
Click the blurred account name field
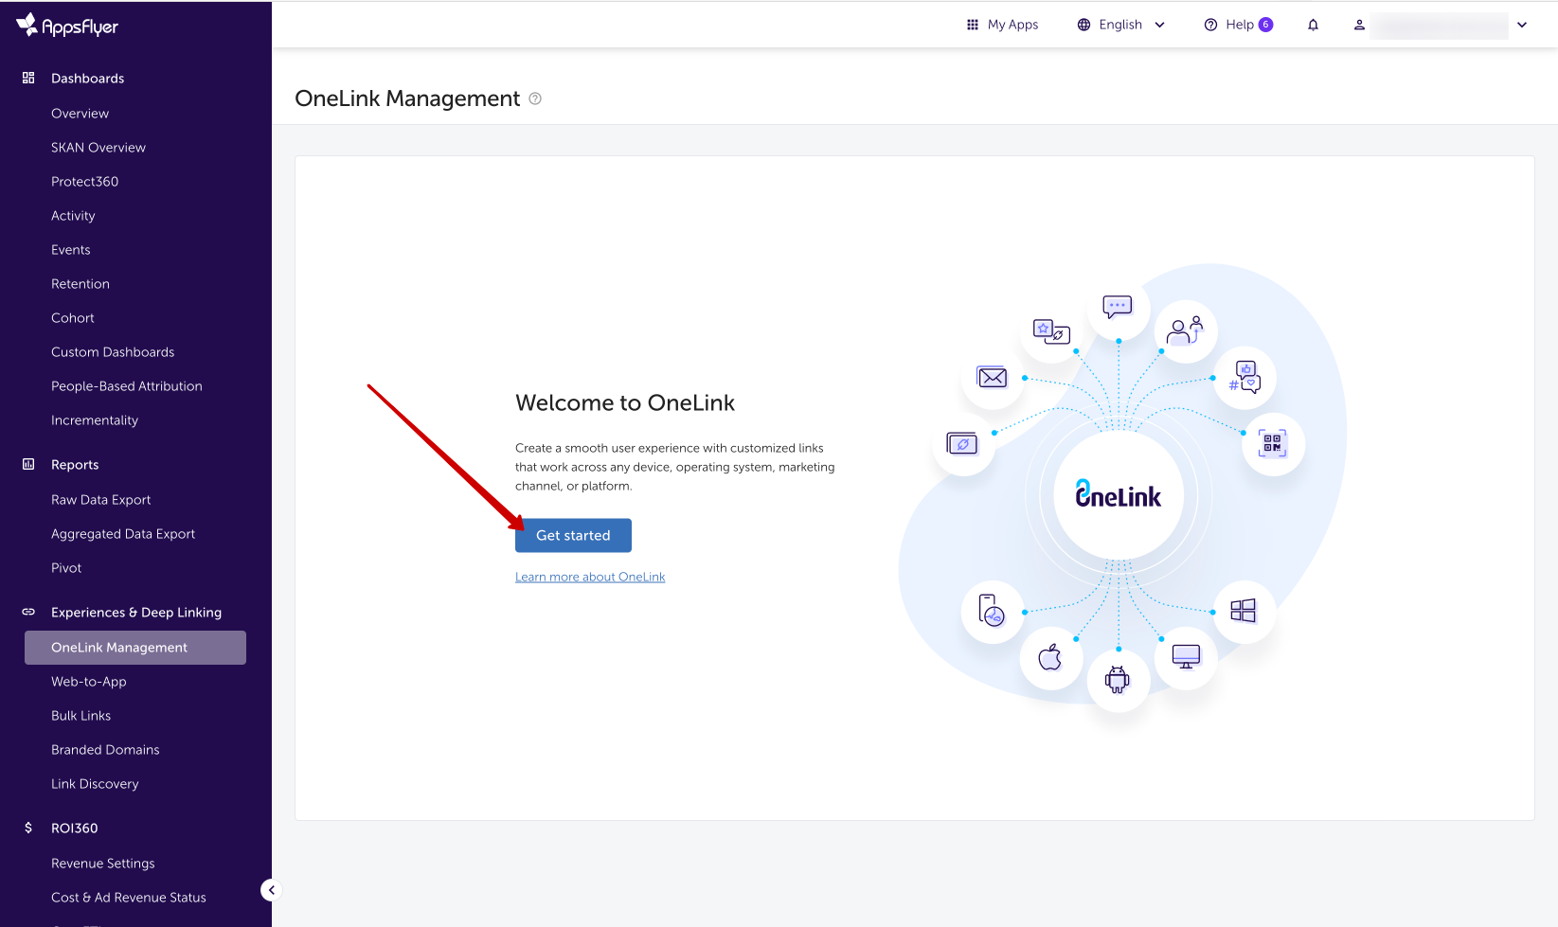coord(1439,25)
